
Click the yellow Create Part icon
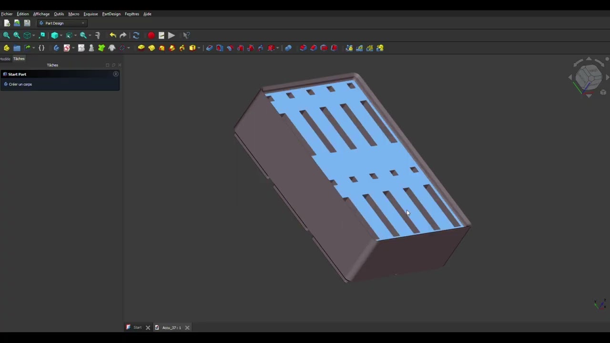pos(6,48)
